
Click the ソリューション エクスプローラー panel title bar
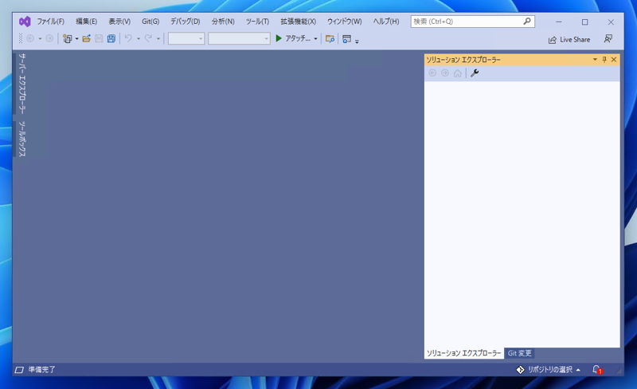pos(522,60)
